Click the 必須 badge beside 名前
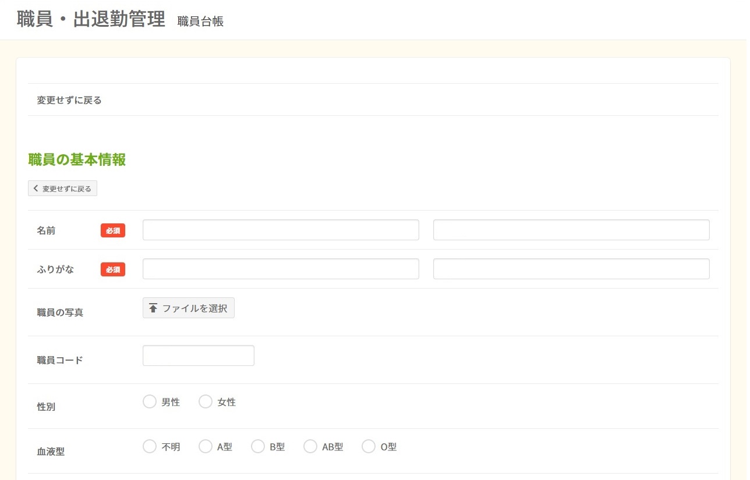 113,230
